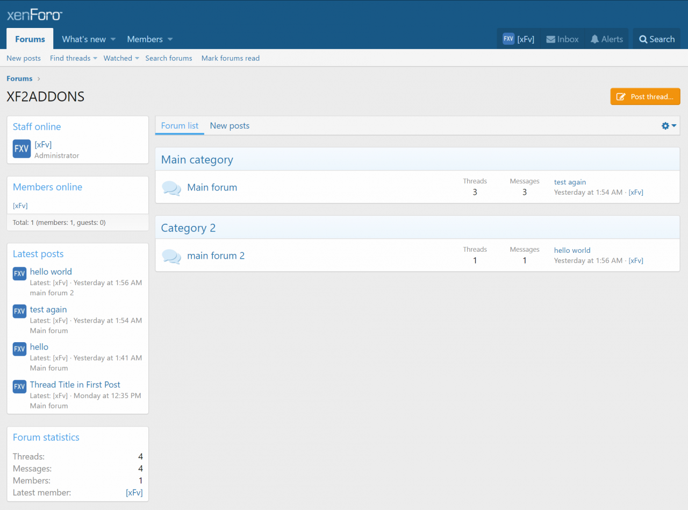Click the avatar beside hello world post

(19, 273)
